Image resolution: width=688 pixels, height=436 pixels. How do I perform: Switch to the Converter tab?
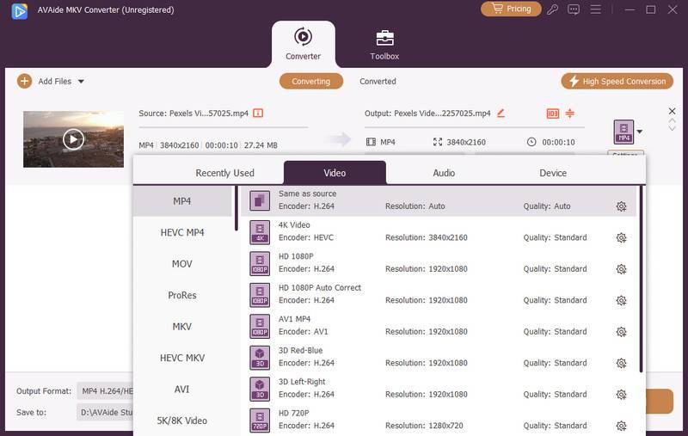304,44
